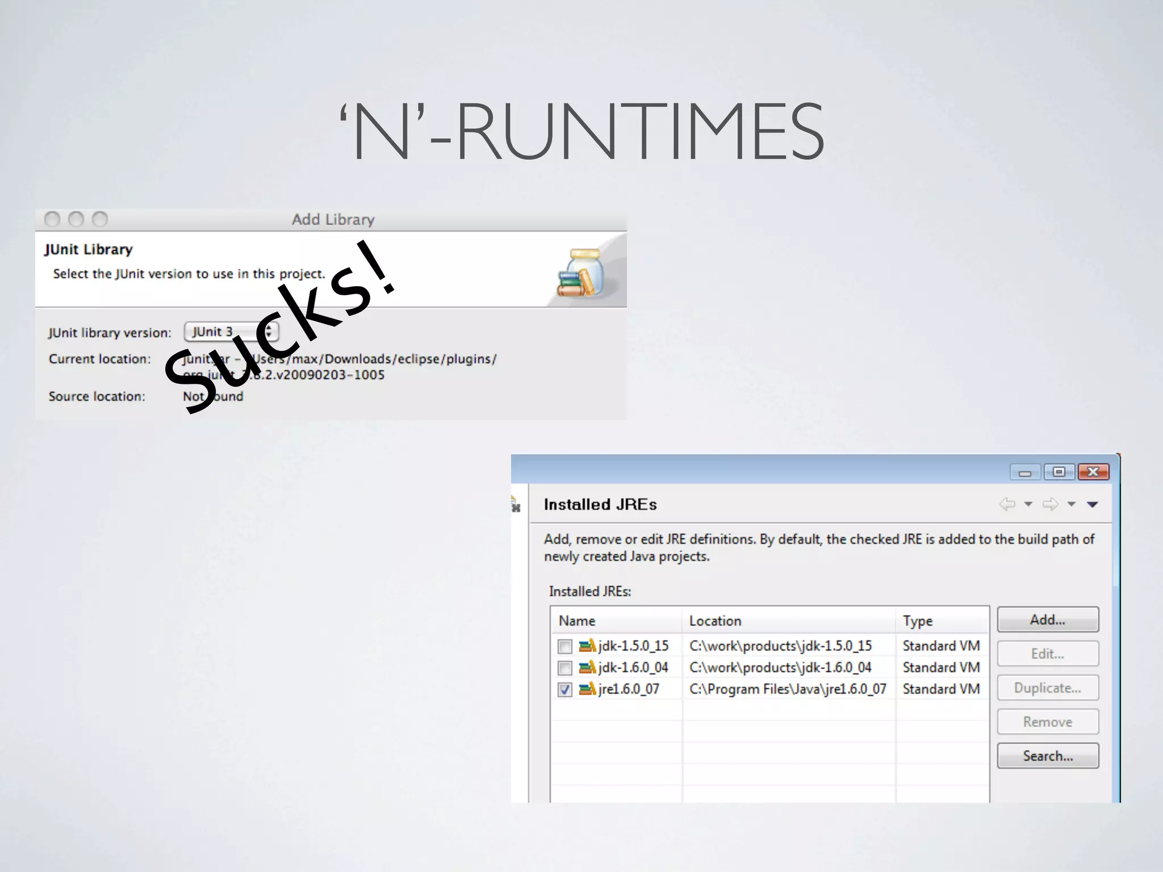Click the restore window icon of JREs dialog
Screen dimensions: 1163x872
point(1059,472)
